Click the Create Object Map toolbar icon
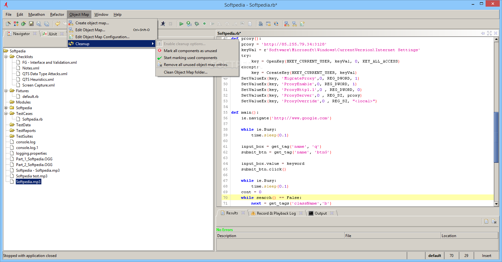The height and width of the screenshot is (262, 502). click(x=287, y=24)
